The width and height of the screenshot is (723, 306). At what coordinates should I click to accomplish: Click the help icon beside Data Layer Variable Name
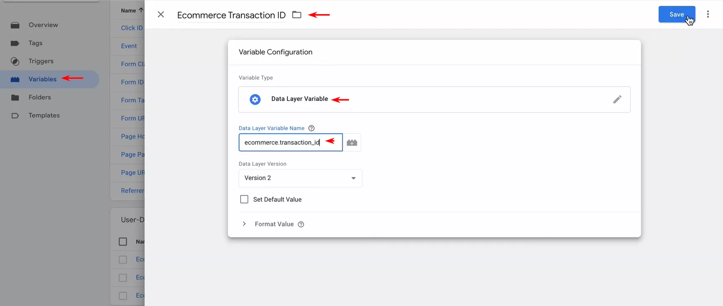(311, 128)
